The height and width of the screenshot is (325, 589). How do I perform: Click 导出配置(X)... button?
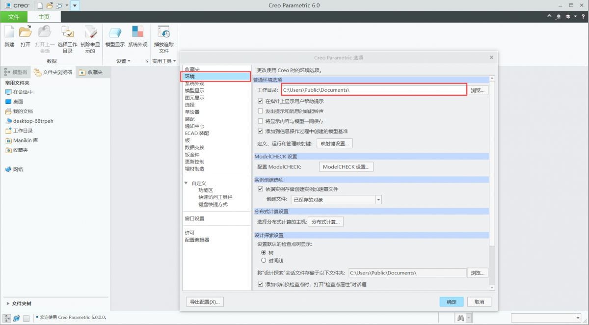tap(205, 301)
